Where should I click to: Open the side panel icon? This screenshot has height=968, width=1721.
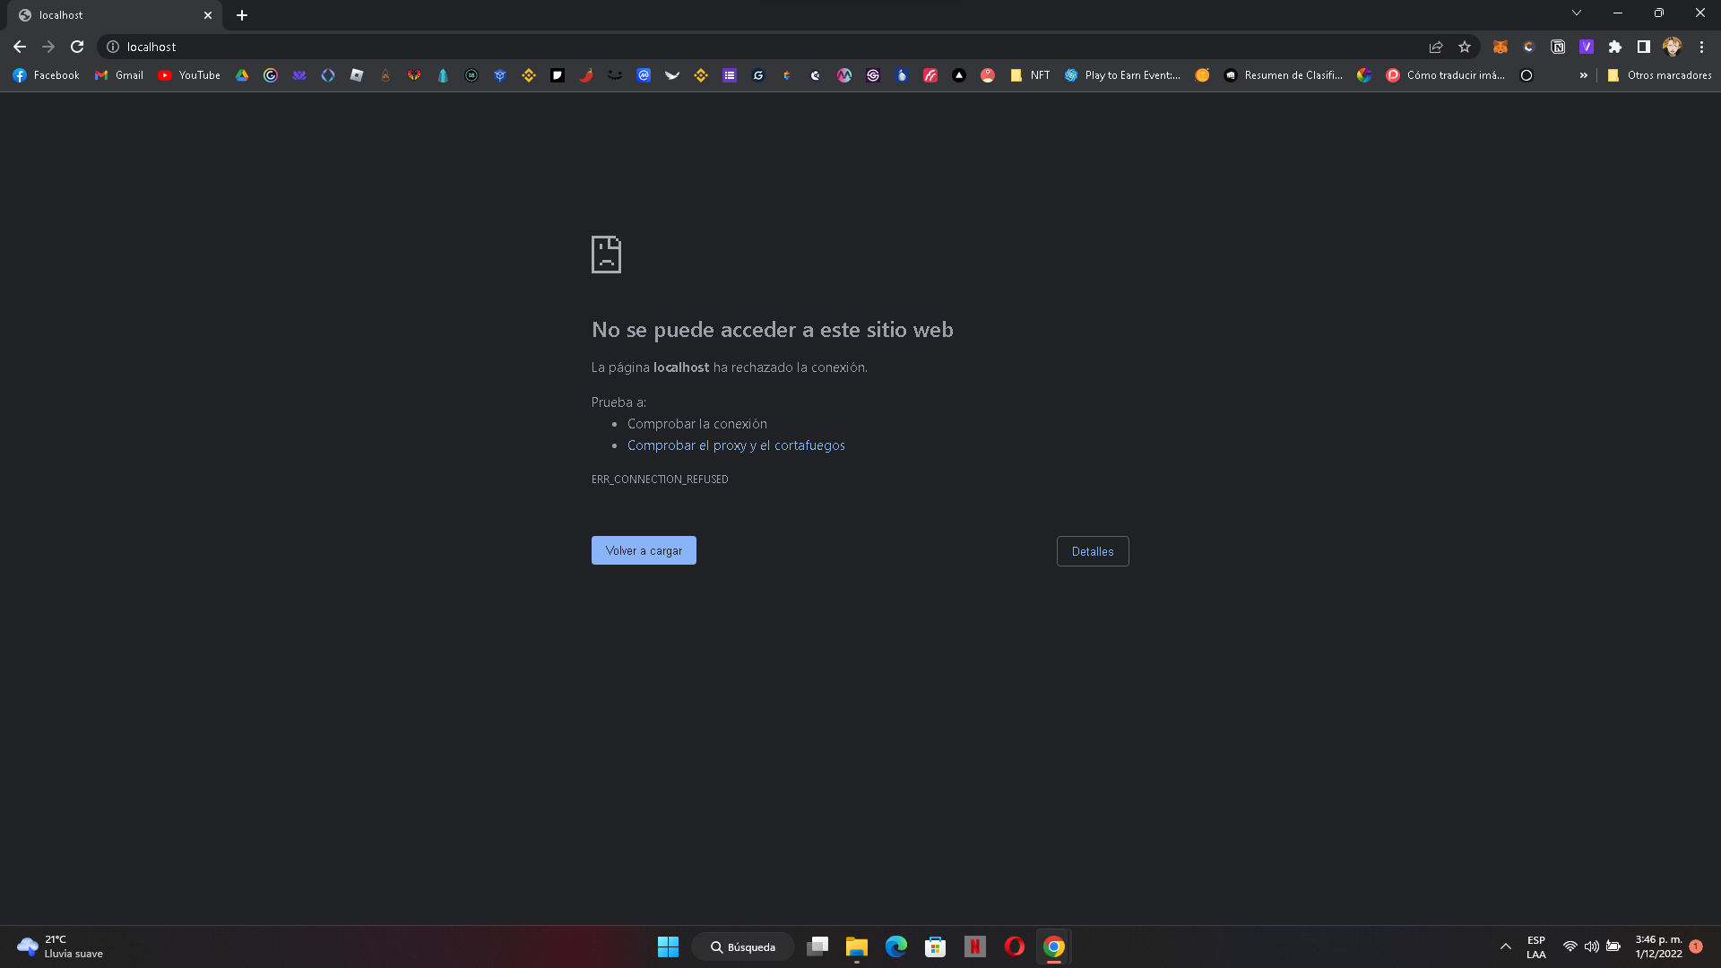tap(1644, 47)
